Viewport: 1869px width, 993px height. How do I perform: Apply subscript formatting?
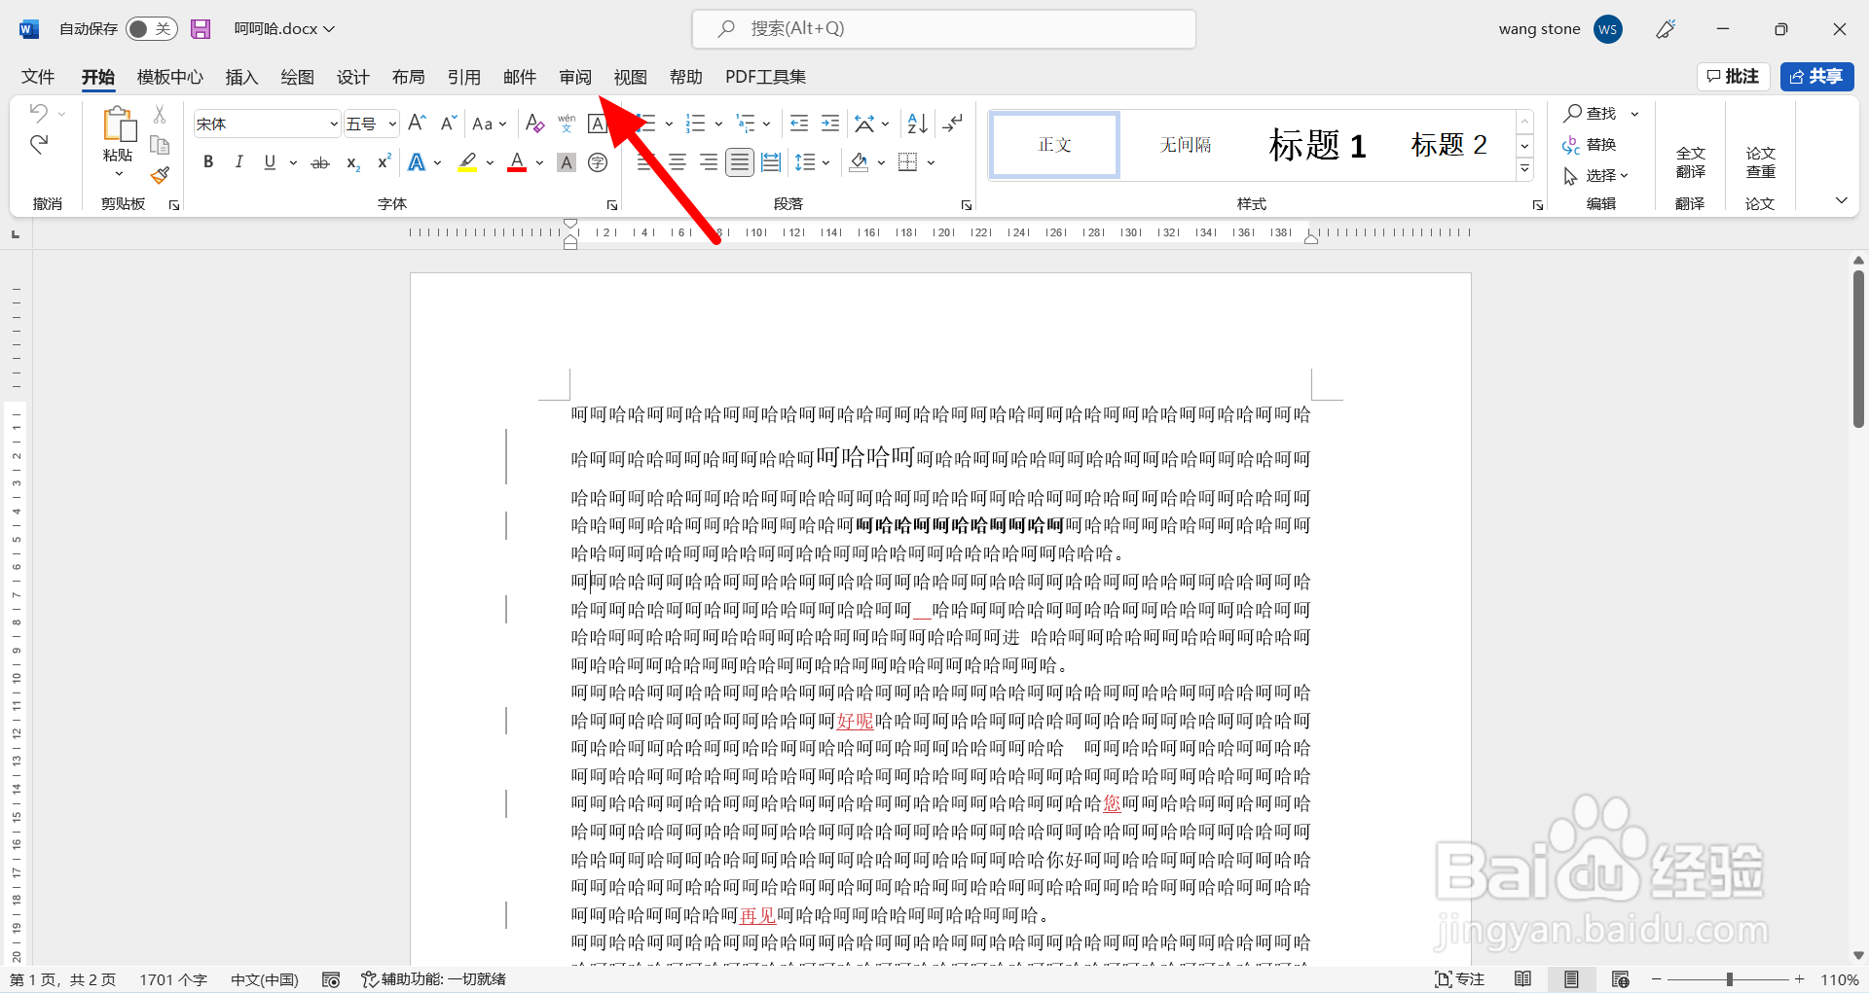[353, 162]
